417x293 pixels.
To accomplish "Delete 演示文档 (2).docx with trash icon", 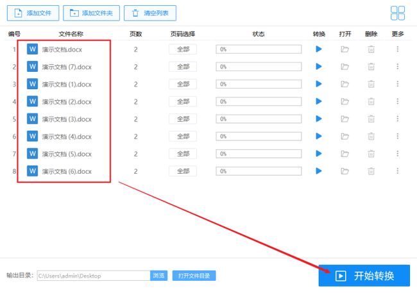I will coord(371,101).
